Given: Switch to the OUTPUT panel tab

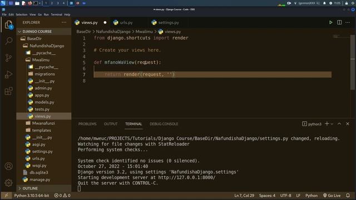Looking at the screenshot, I should 111,124.
